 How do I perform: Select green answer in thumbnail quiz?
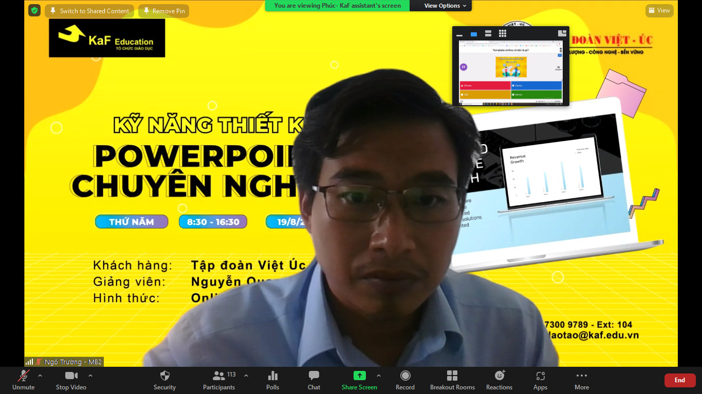pyautogui.click(x=537, y=94)
